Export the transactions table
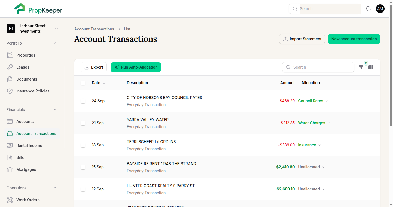This screenshot has width=393, height=207. tap(94, 67)
